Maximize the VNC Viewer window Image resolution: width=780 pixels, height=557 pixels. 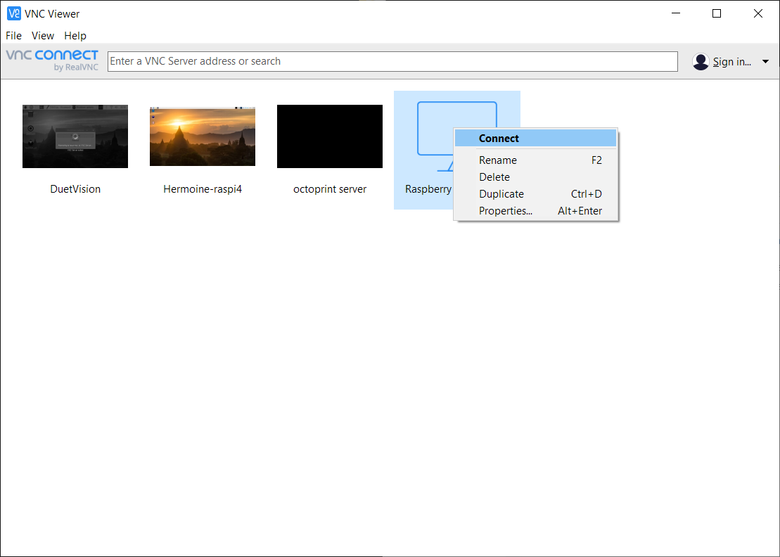[x=717, y=13]
